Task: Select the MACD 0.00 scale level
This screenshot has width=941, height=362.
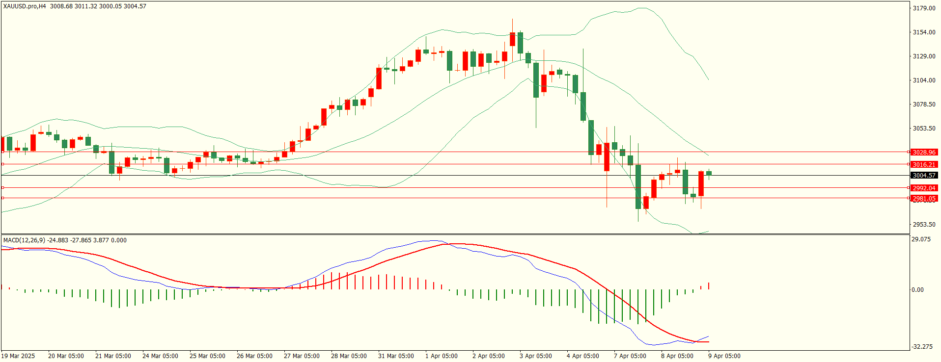Action: pos(917,290)
